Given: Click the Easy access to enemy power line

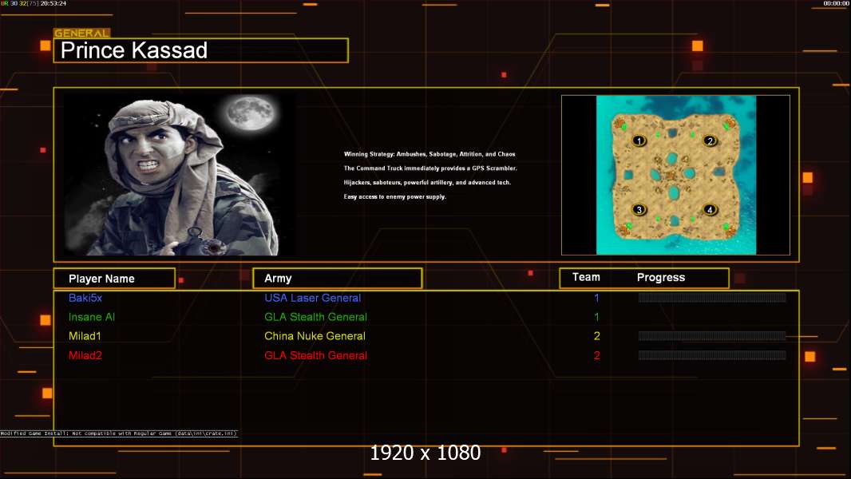Looking at the screenshot, I should (x=394, y=196).
